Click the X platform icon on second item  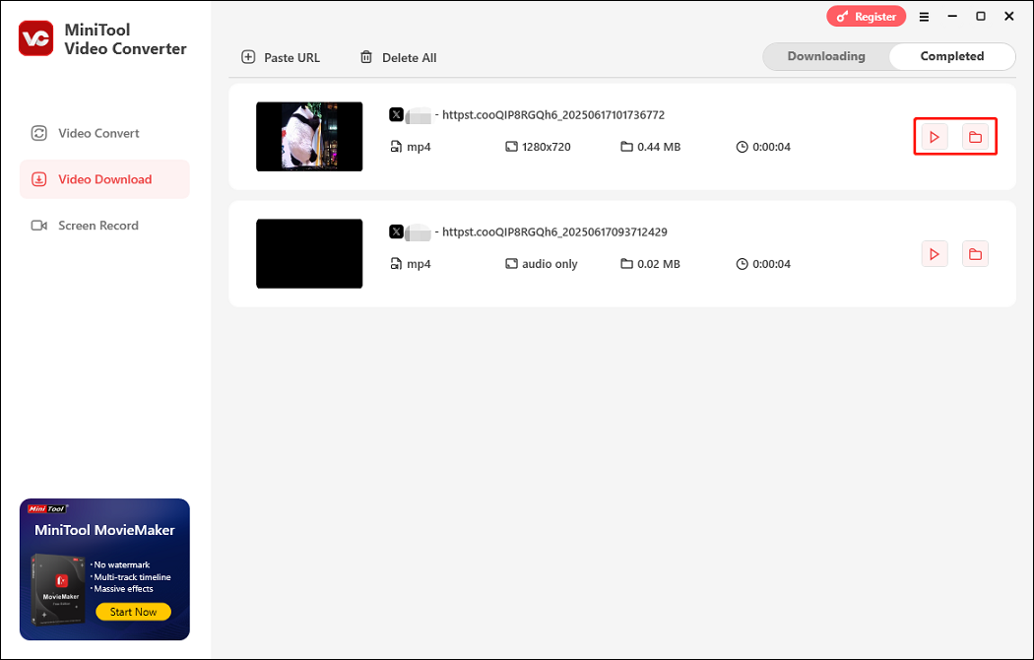396,232
